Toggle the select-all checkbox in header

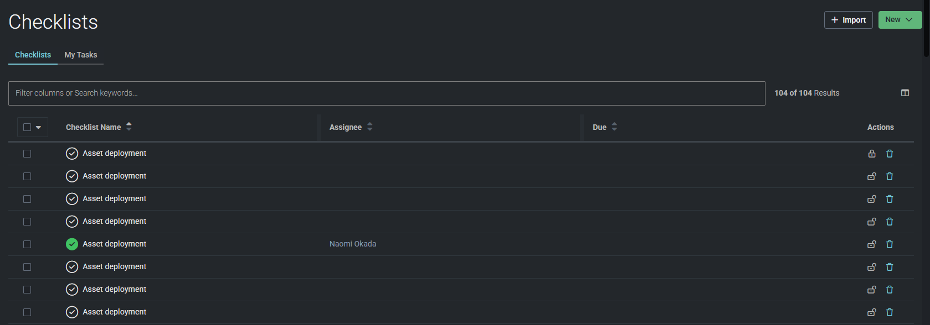tap(27, 127)
